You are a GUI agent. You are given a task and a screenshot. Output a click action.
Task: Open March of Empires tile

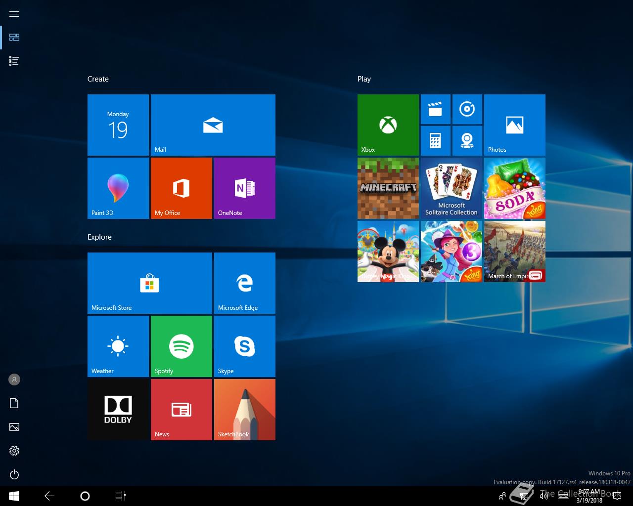click(x=515, y=252)
